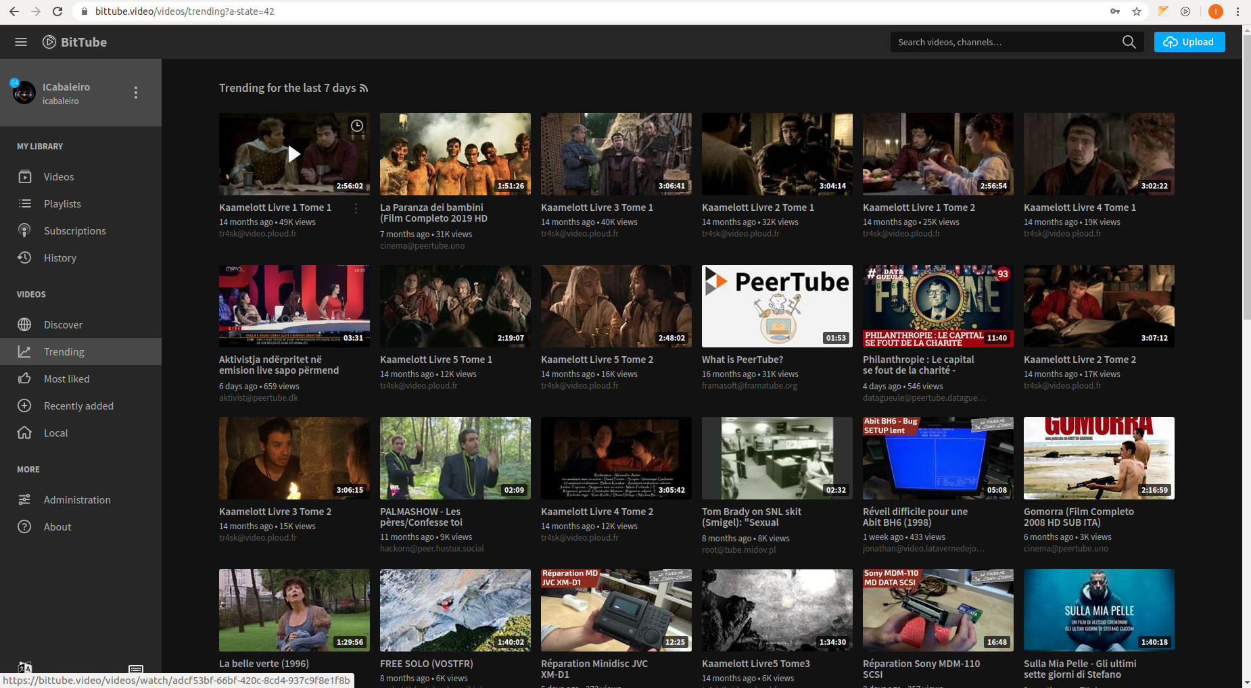Open the Chrome three-dot menu

pyautogui.click(x=1237, y=11)
